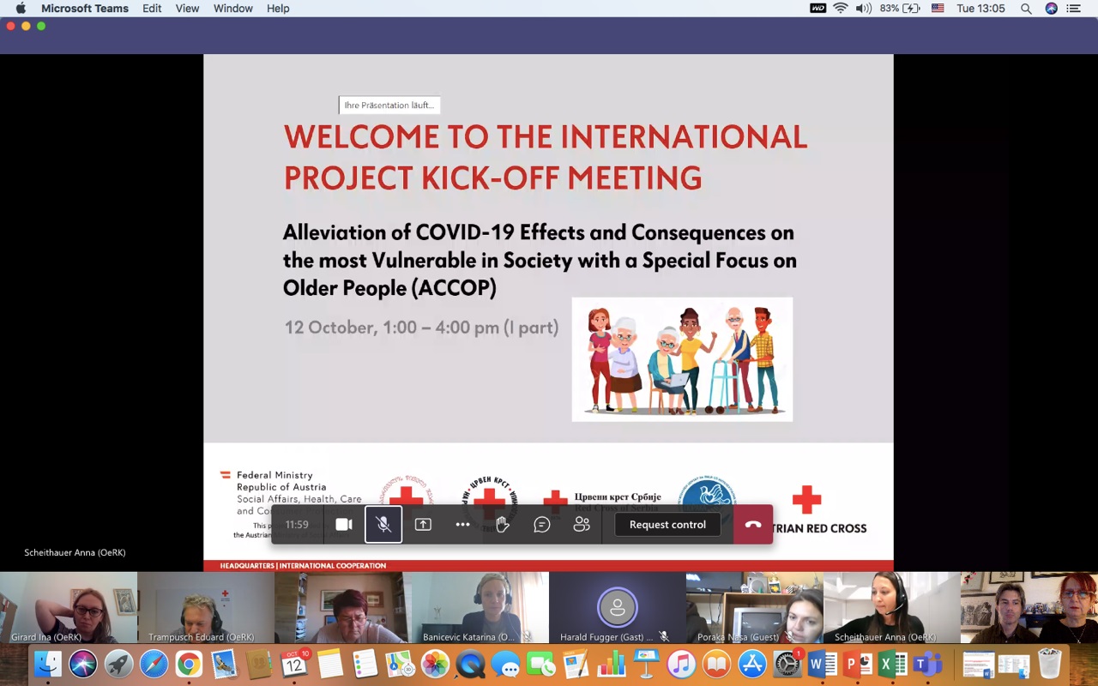Open Contacts book in dock
This screenshot has width=1098, height=686.
259,664
